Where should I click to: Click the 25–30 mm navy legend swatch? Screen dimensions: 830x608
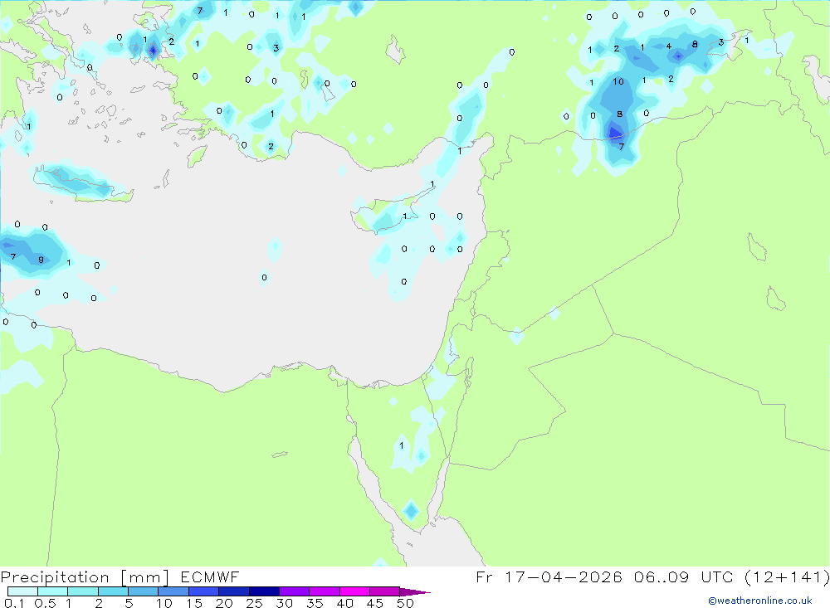pyautogui.click(x=264, y=591)
